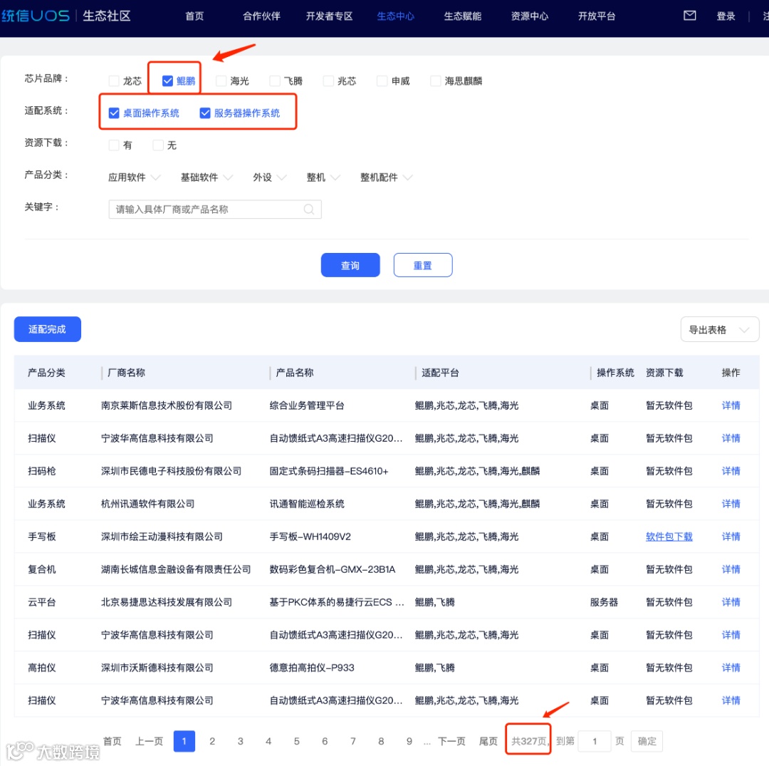Select current page 1 button
Viewport: 769px width, 766px height.
(x=184, y=742)
